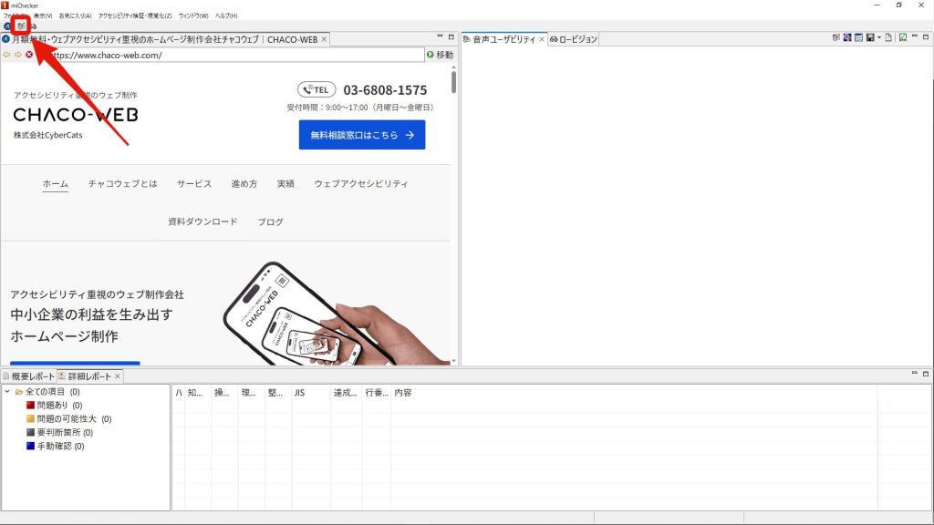934x525 pixels.
Task: Open the アクセシビリティ検証・視覚化 menu
Action: (x=135, y=15)
